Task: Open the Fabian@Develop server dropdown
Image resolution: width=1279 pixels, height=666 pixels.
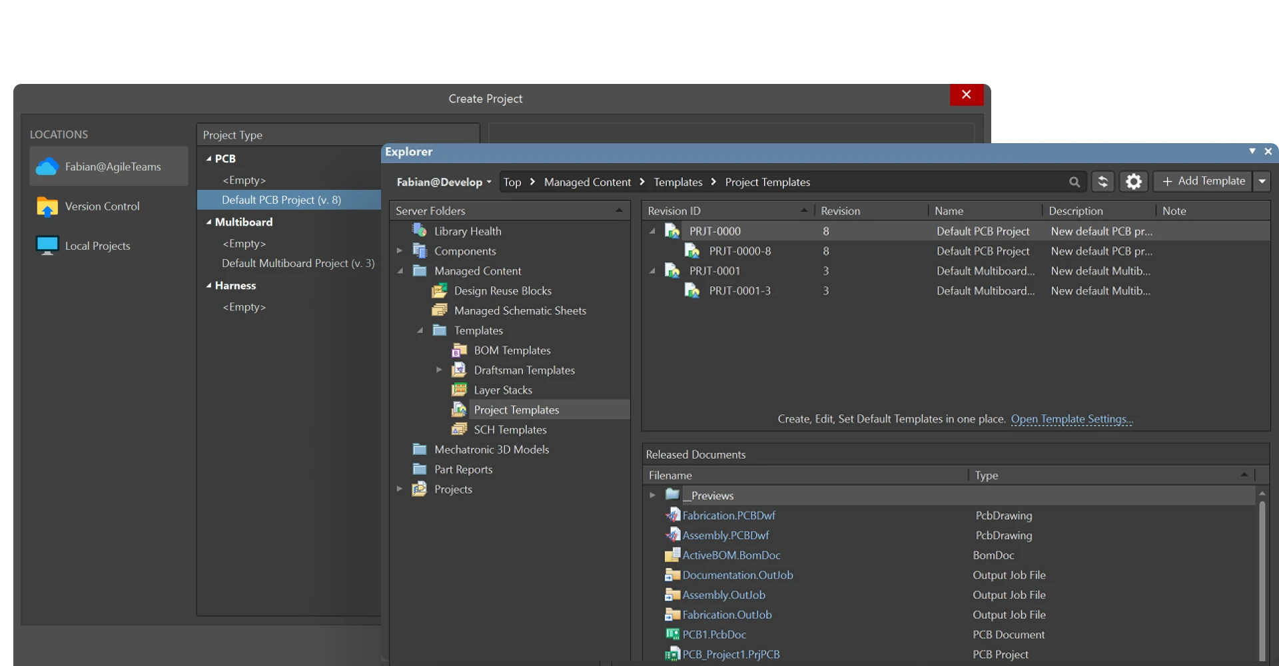Action: pos(444,182)
